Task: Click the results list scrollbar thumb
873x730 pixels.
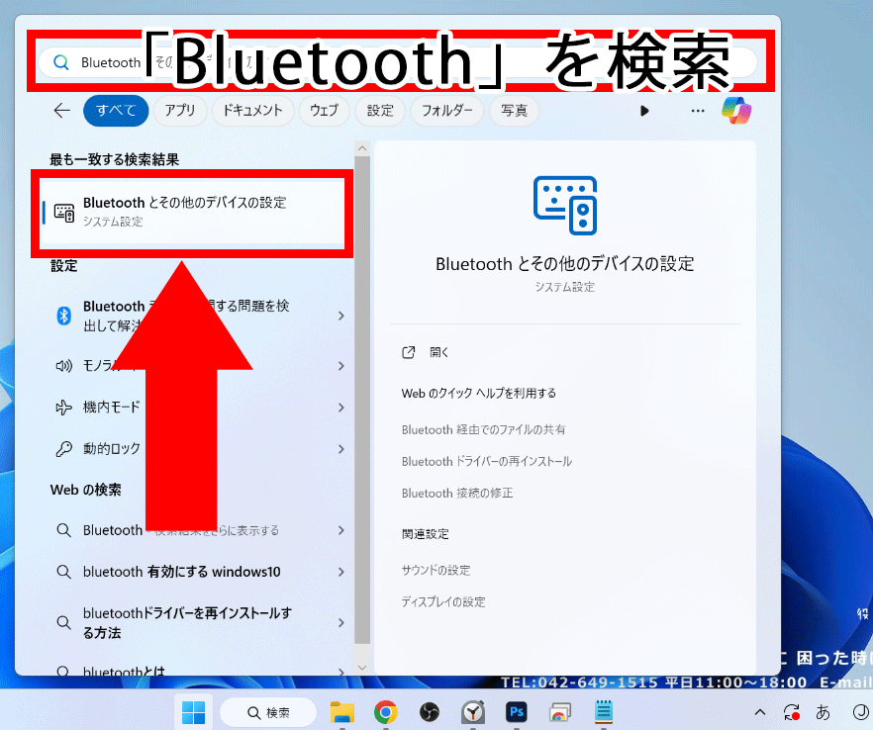Action: point(362,399)
